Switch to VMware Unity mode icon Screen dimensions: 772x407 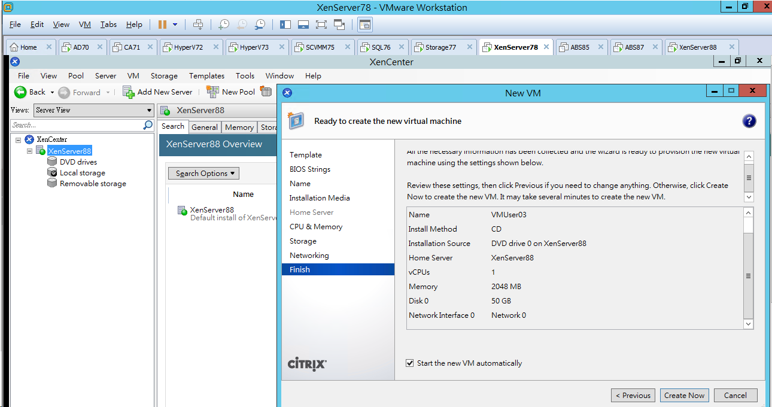pos(339,25)
